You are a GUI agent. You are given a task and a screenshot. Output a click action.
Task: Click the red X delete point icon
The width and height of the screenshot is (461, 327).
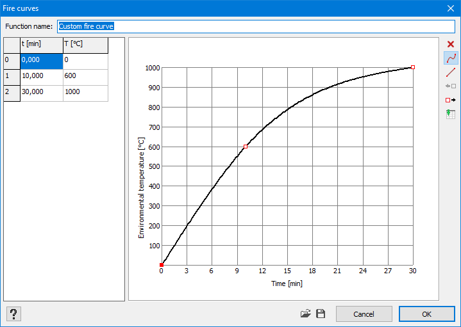click(x=450, y=44)
